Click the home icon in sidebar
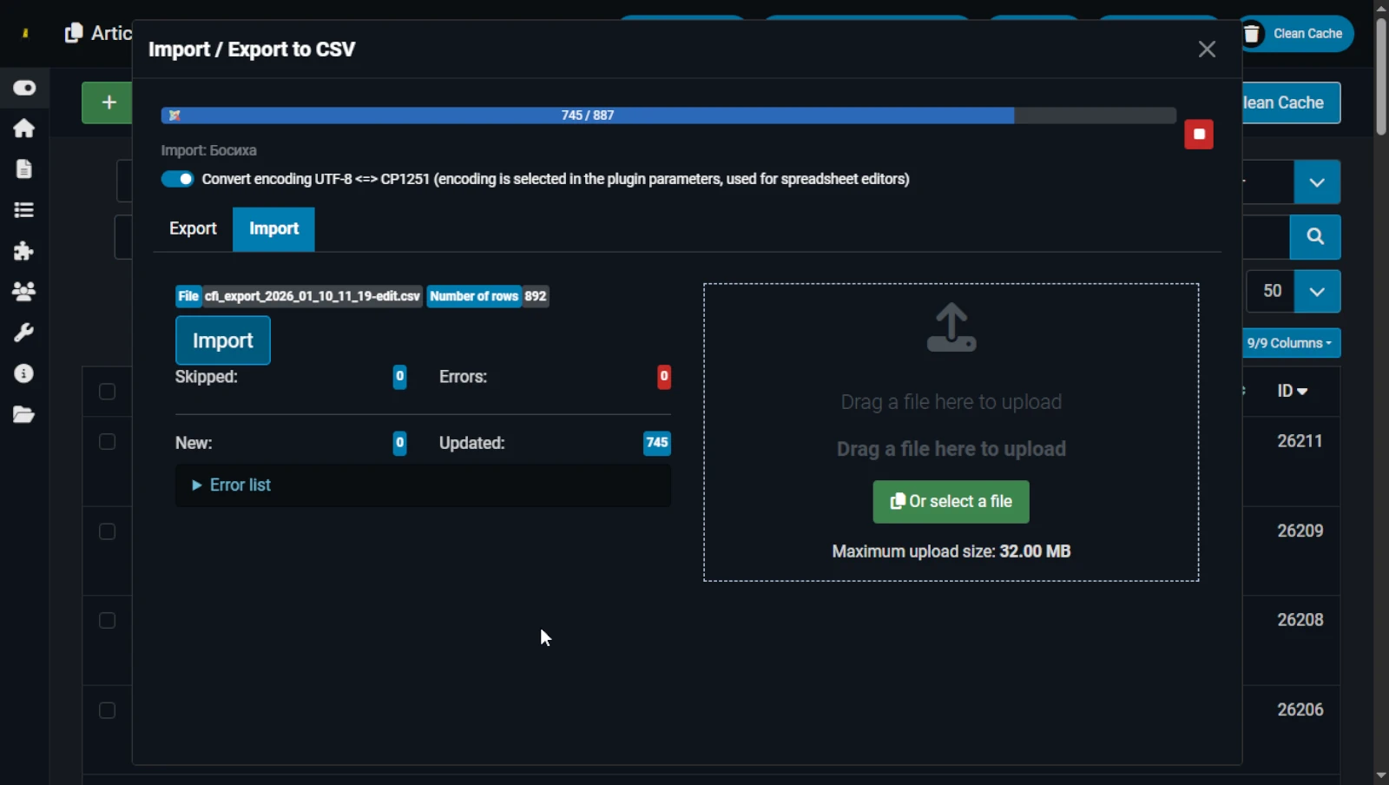The height and width of the screenshot is (785, 1389). [23, 129]
